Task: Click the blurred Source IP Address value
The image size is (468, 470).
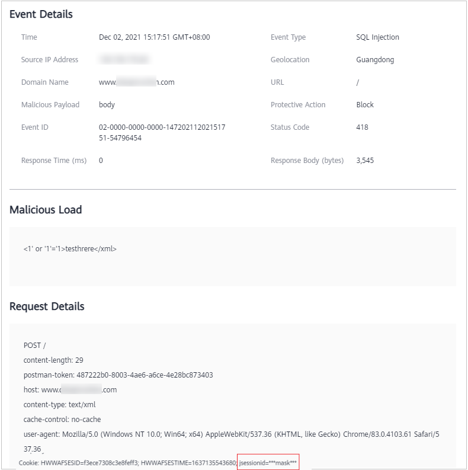Action: 124,59
